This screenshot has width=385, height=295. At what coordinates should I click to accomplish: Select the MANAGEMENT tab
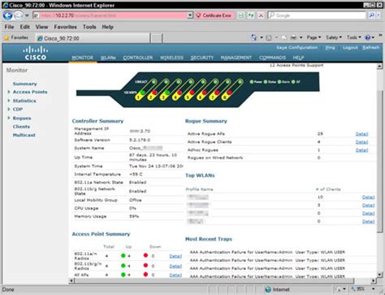click(x=236, y=58)
